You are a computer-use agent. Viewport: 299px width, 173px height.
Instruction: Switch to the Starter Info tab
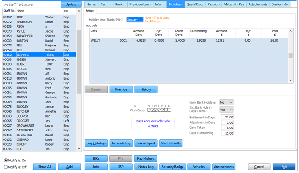tap(279, 4)
